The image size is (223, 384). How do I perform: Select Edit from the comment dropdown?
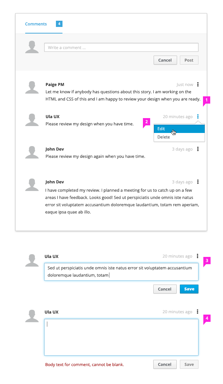click(179, 129)
